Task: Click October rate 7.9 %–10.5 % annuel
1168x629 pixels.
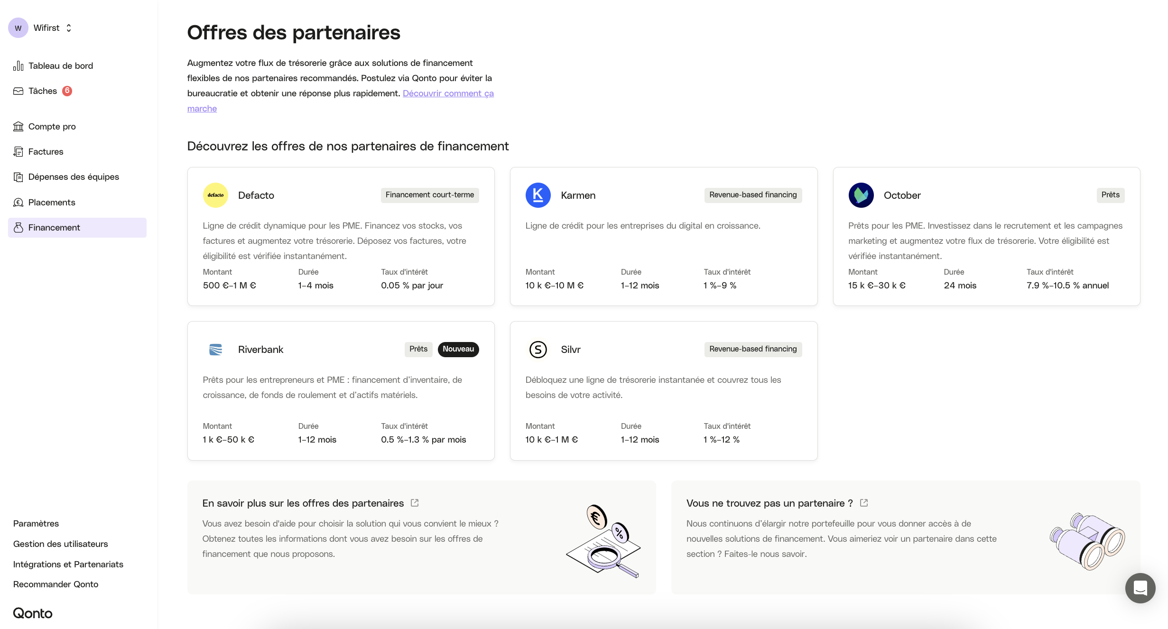Action: [1068, 286]
